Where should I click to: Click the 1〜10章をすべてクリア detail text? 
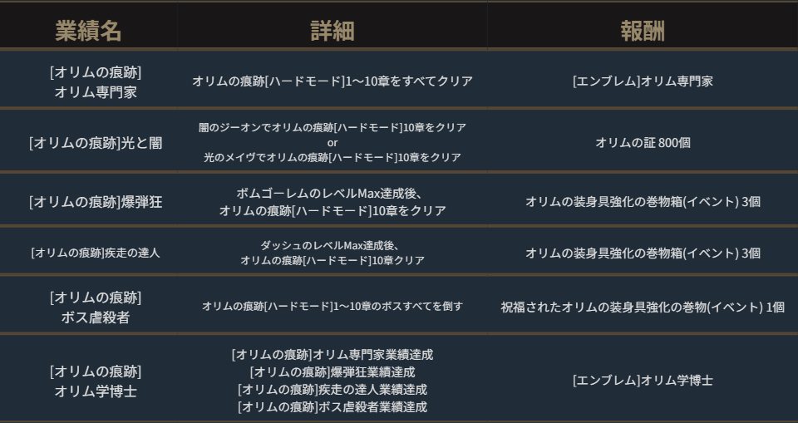coord(332,81)
